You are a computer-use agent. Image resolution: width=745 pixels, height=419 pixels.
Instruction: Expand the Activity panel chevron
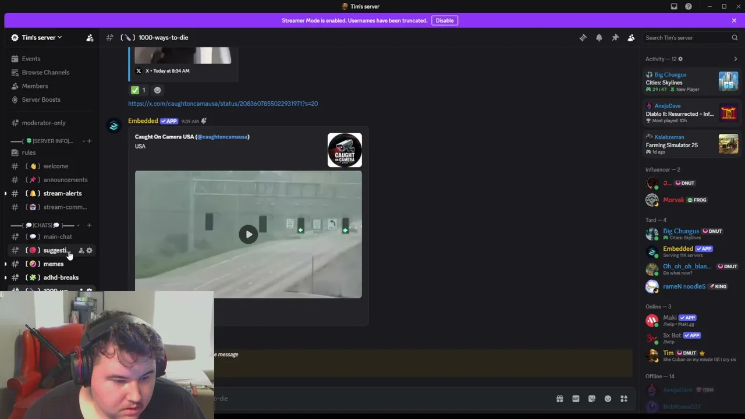(x=735, y=59)
